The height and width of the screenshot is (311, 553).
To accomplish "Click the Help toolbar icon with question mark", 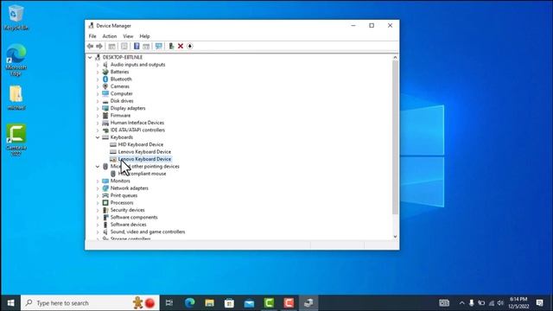I will (x=137, y=46).
